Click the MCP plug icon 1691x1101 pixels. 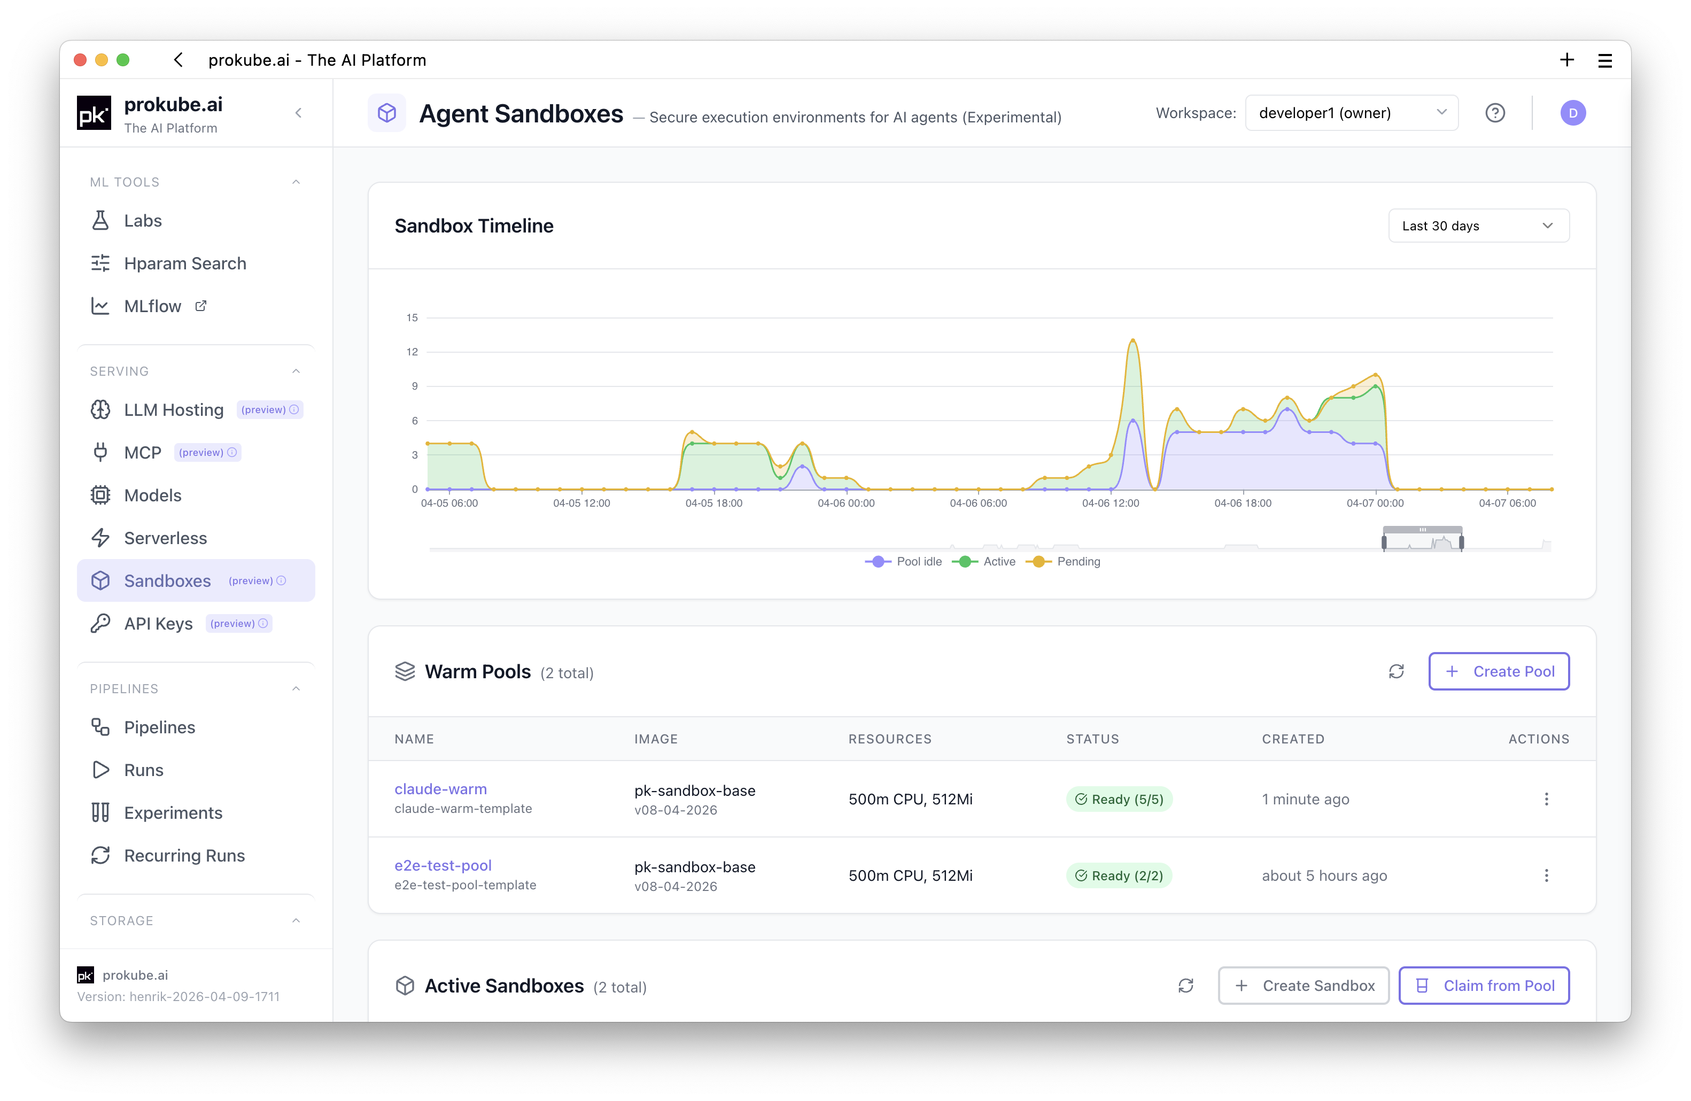(x=100, y=453)
